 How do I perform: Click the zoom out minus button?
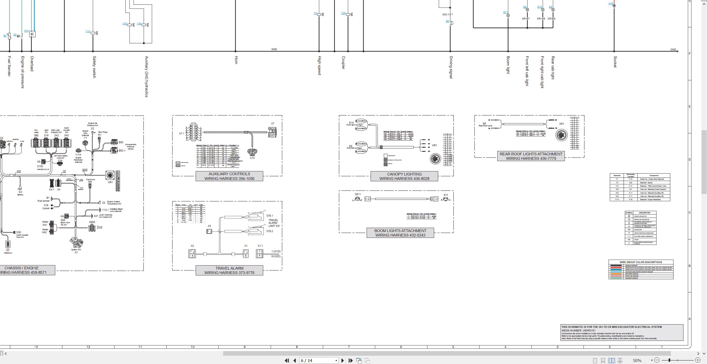pos(657,360)
